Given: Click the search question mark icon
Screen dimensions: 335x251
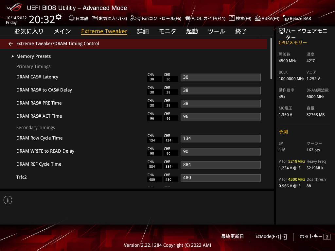Looking at the screenshot, I should tap(232, 18).
